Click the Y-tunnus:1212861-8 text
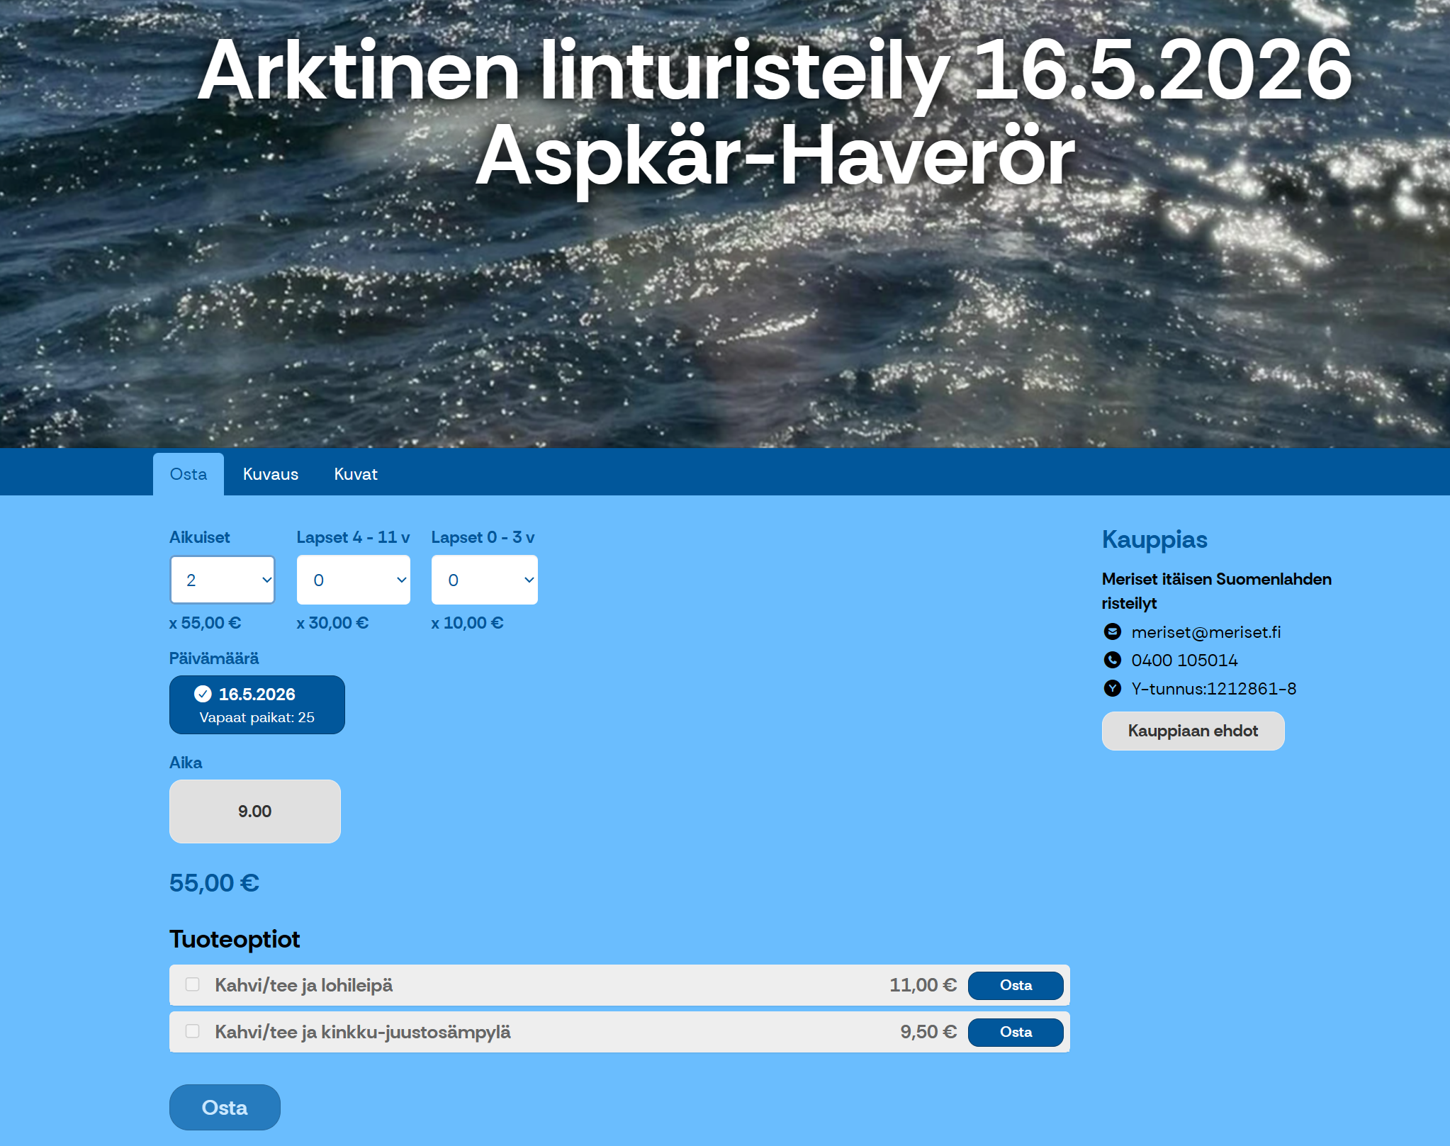 (1214, 688)
